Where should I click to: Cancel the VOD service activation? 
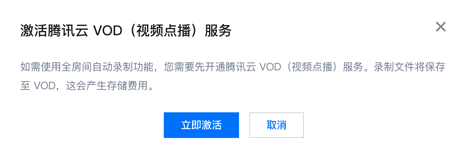pos(277,125)
